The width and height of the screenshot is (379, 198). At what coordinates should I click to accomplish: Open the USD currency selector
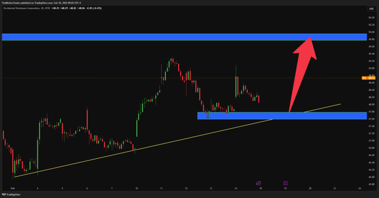click(x=371, y=9)
